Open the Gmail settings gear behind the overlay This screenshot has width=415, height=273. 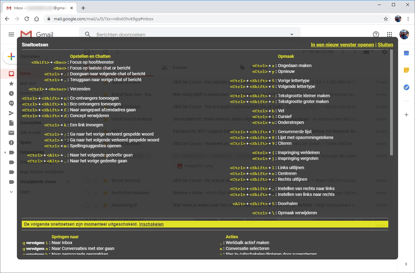(x=384, y=52)
